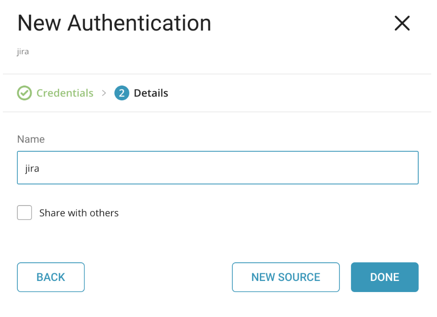Click the green Credentials checkmark icon
437x317 pixels.
tap(24, 93)
